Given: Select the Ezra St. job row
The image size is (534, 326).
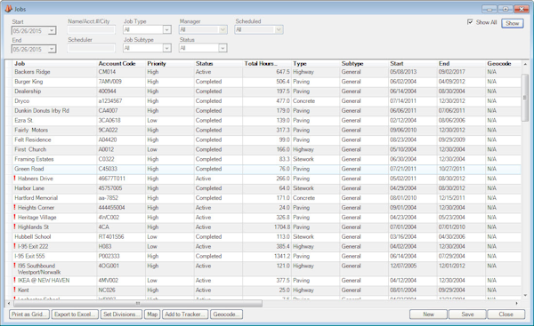Looking at the screenshot, I should pos(267,120).
